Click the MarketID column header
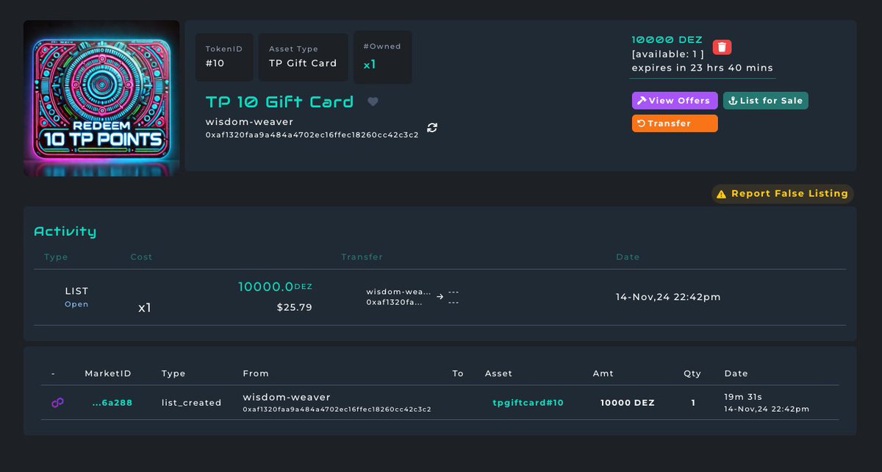This screenshot has height=472, width=882. coord(107,373)
